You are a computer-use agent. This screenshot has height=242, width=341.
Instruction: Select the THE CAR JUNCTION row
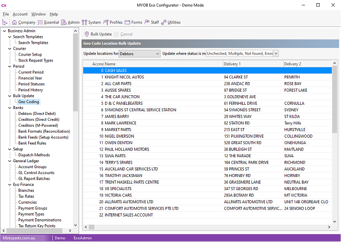(207, 97)
